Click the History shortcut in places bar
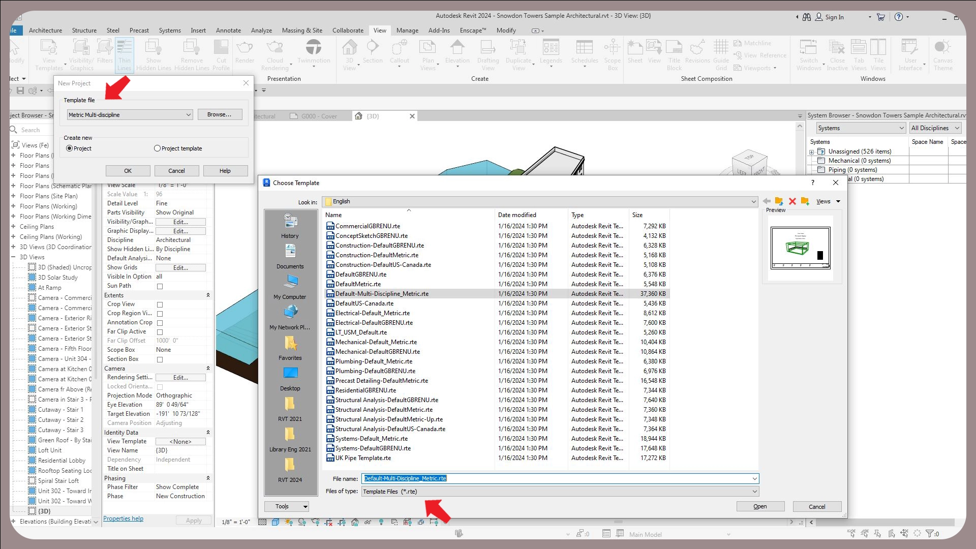 (290, 225)
